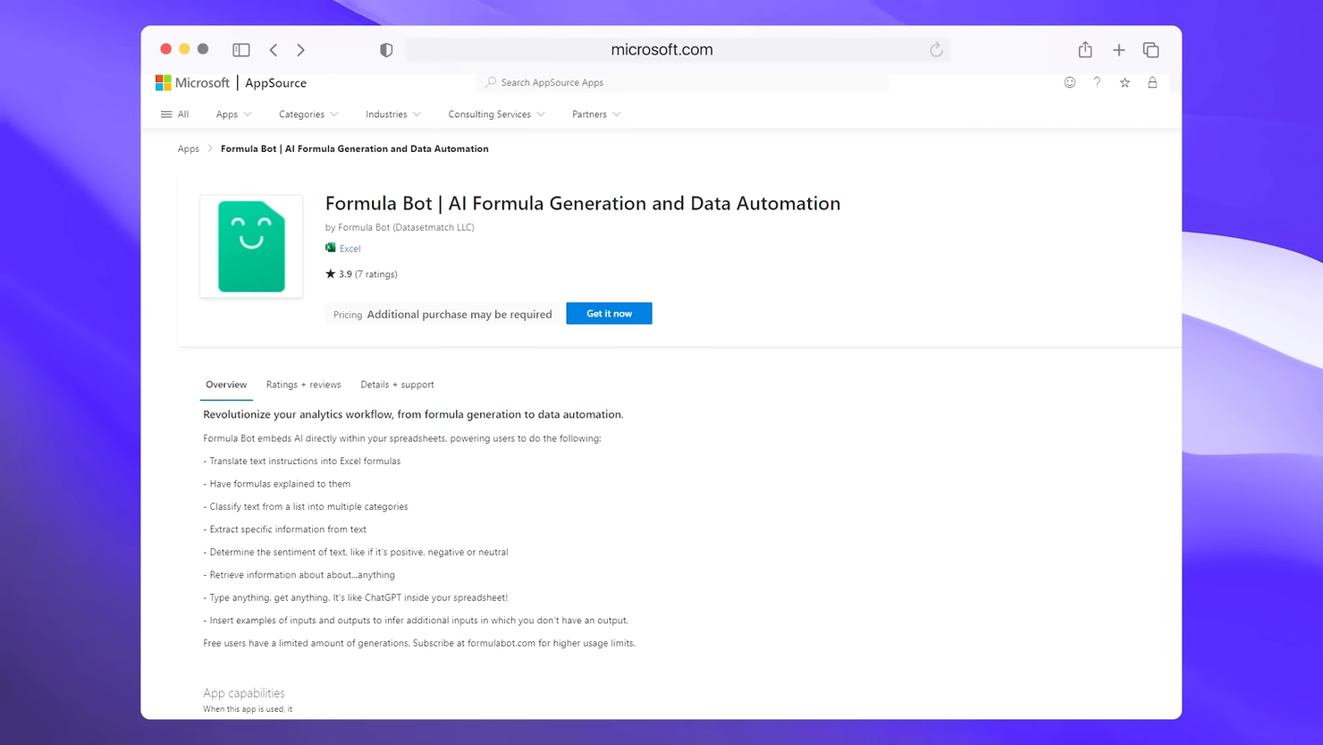Click Safari's share icon
The height and width of the screenshot is (745, 1323).
tap(1085, 49)
